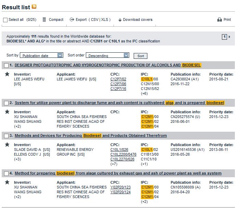Click publication number CN105506009 (A)

point(186,187)
